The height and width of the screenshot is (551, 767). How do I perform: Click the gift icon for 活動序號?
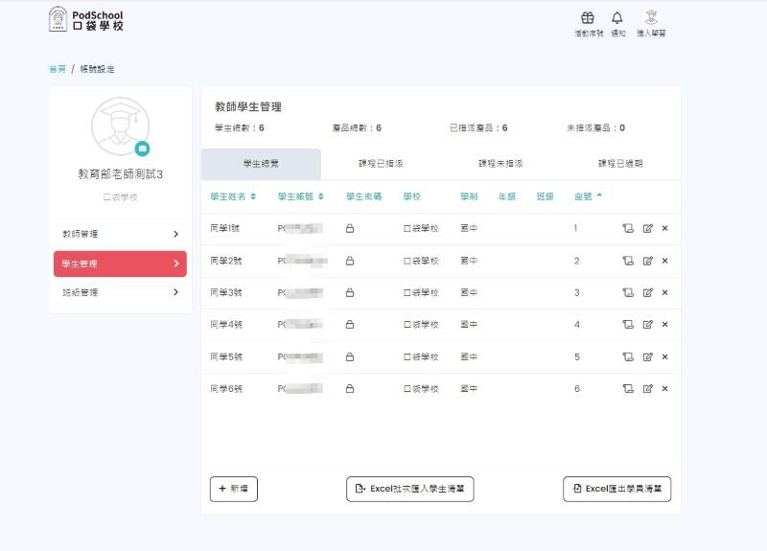588,18
